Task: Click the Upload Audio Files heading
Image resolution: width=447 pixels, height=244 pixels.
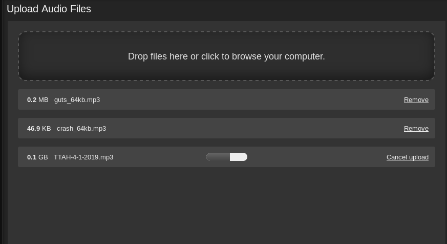Action: pos(49,9)
